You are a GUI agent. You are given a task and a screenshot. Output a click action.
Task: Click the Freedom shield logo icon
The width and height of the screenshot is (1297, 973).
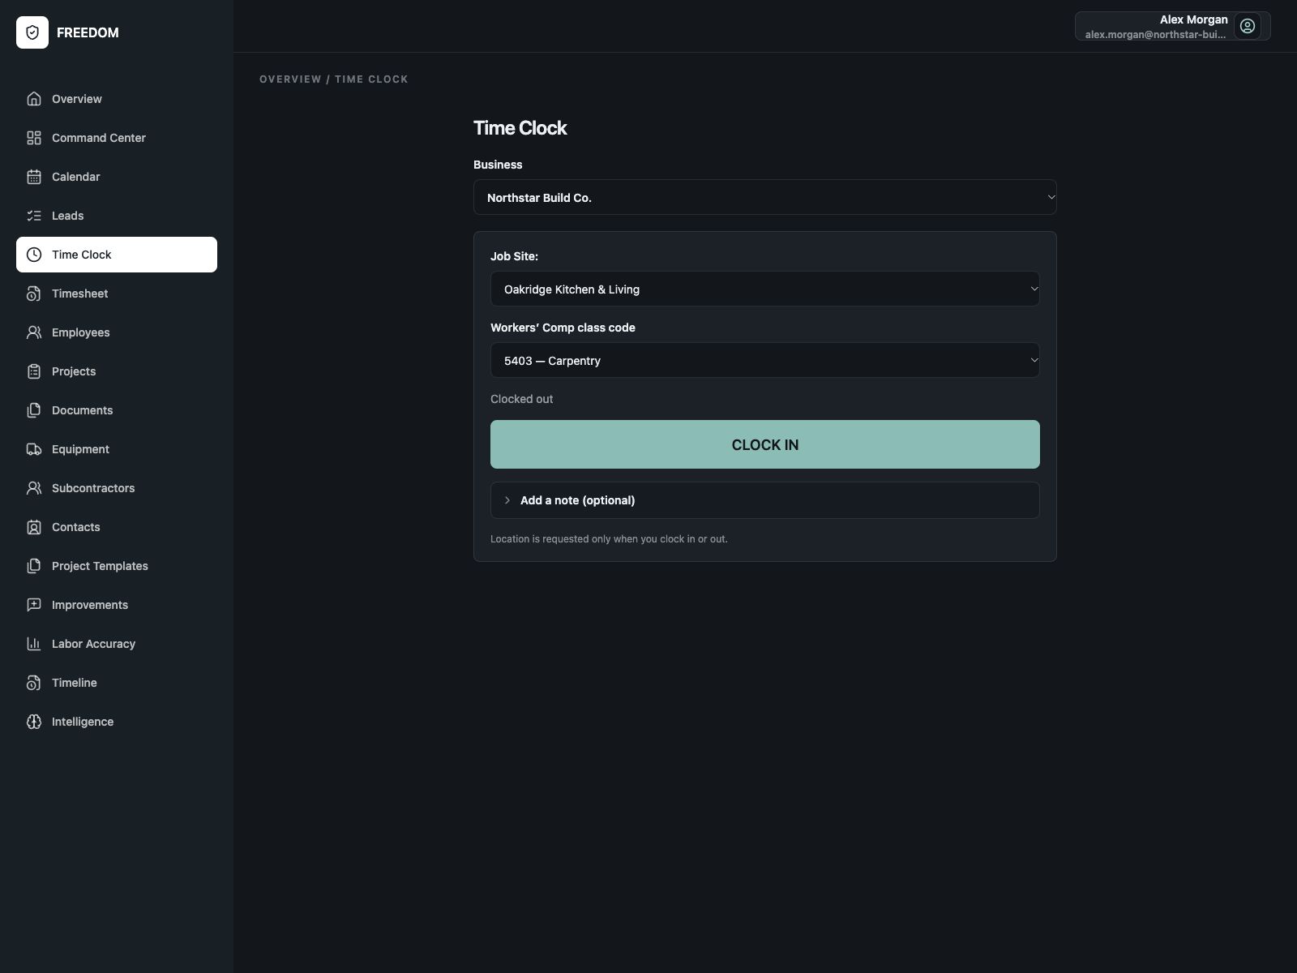32,32
